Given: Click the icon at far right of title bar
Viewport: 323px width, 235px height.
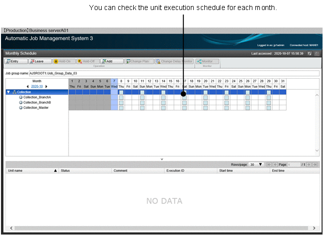Looking at the screenshot, I should pyautogui.click(x=317, y=54).
